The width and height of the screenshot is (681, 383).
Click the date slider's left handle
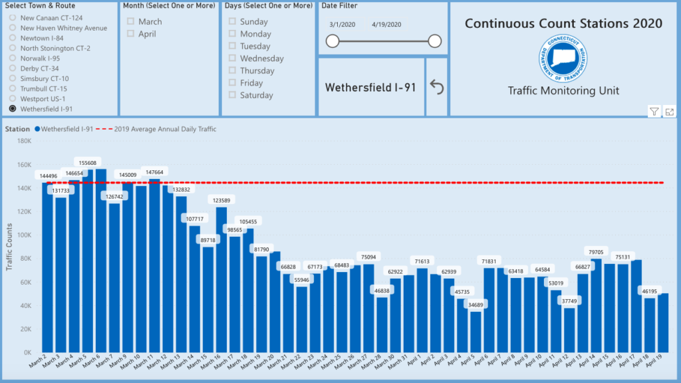pyautogui.click(x=333, y=41)
